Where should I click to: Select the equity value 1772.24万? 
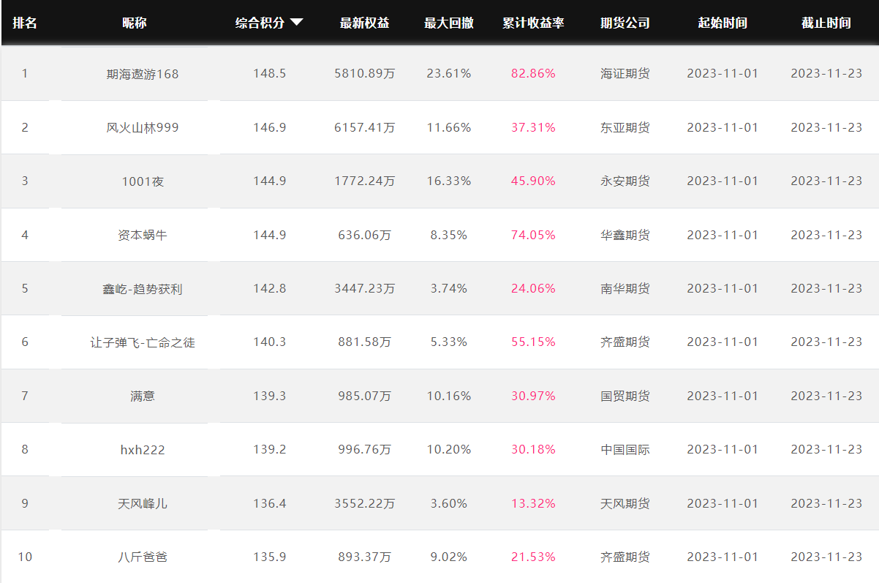coord(364,181)
